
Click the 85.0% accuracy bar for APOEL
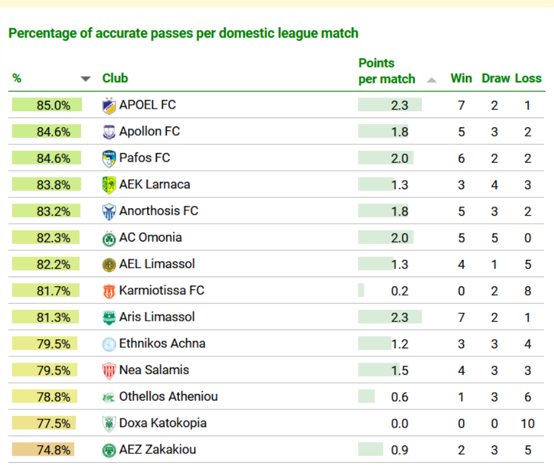coord(46,105)
